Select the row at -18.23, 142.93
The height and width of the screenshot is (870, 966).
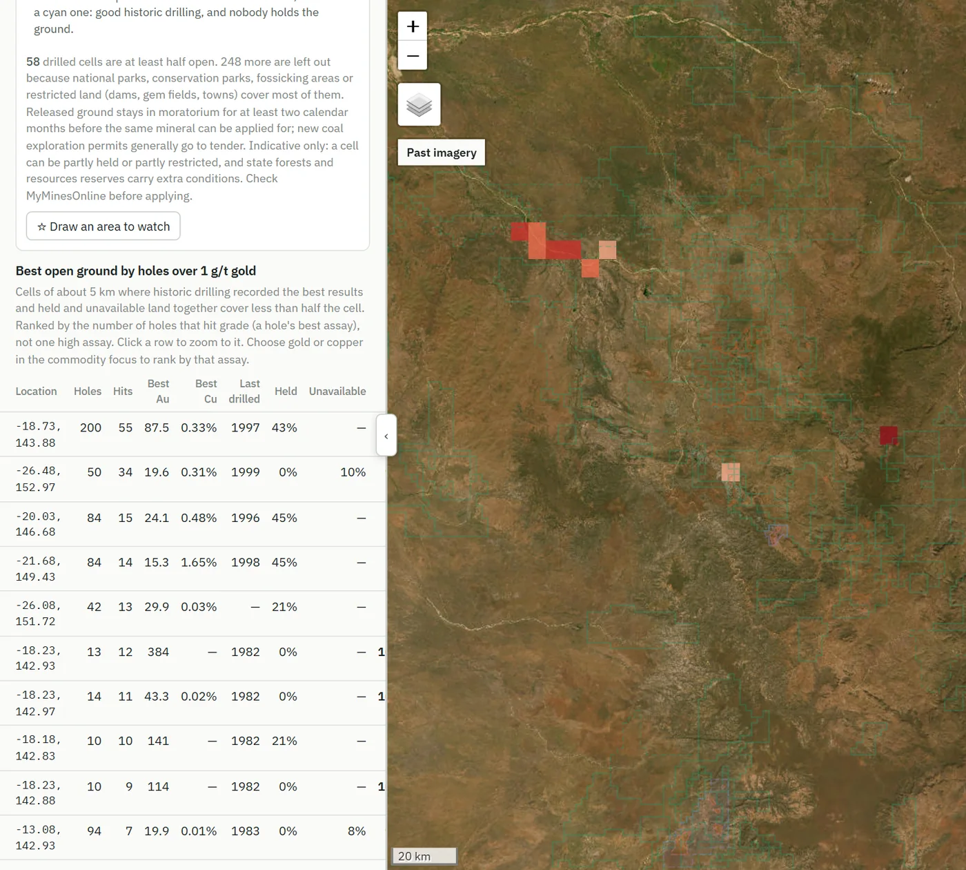pos(193,659)
